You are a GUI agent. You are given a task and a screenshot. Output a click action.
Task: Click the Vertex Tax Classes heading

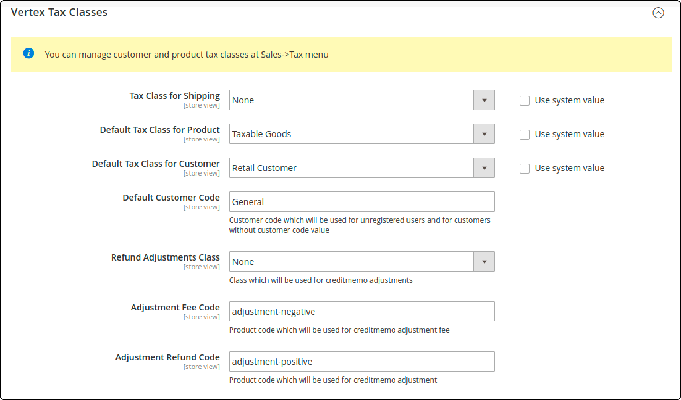click(x=59, y=12)
